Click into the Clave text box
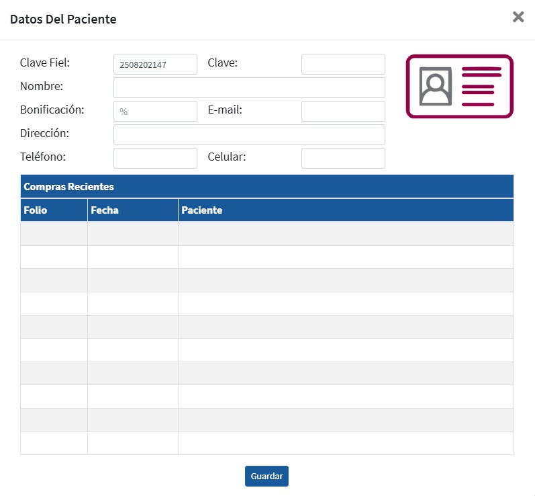This screenshot has height=496, width=535. click(343, 65)
